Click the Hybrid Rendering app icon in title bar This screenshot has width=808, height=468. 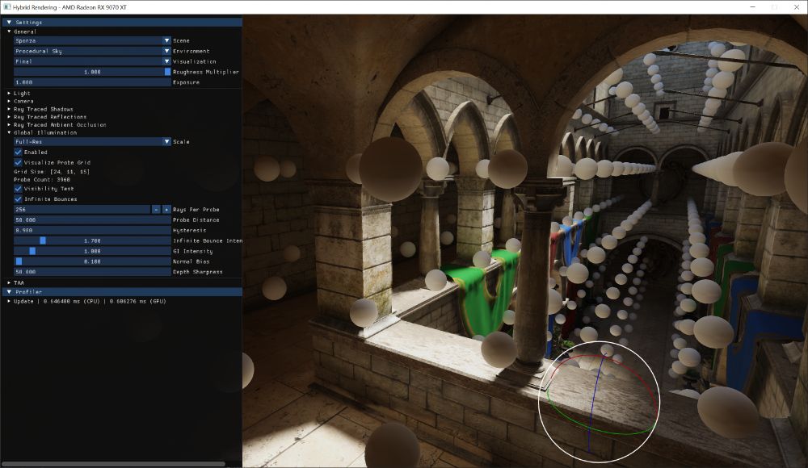[x=6, y=7]
